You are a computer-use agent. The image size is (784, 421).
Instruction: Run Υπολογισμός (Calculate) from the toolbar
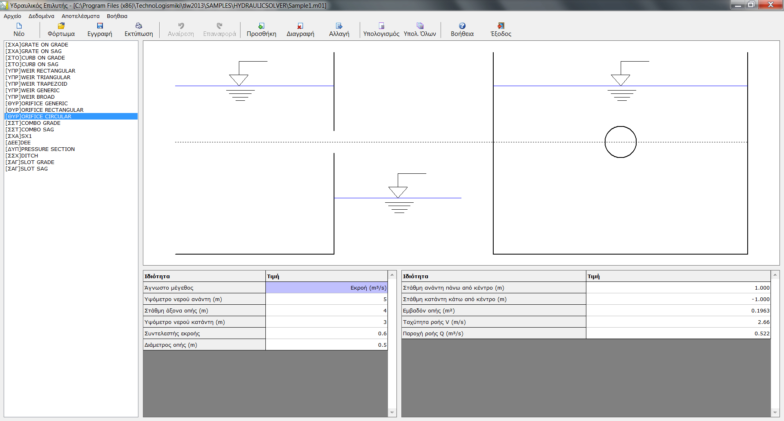381,26
